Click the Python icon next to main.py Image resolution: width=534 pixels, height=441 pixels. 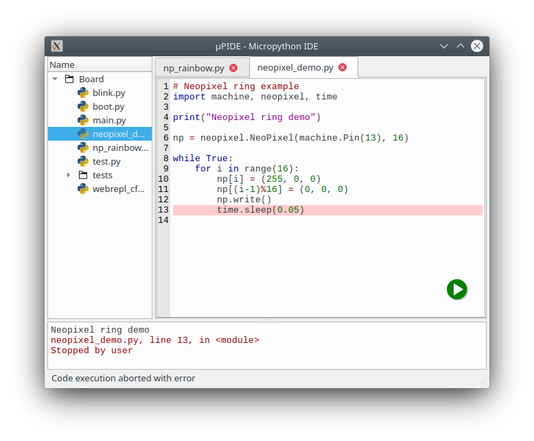coord(83,120)
